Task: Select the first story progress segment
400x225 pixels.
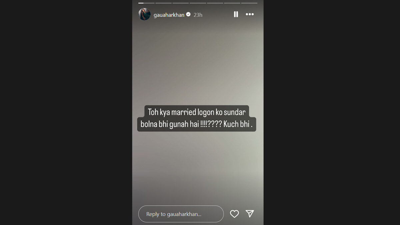Action: click(x=146, y=3)
